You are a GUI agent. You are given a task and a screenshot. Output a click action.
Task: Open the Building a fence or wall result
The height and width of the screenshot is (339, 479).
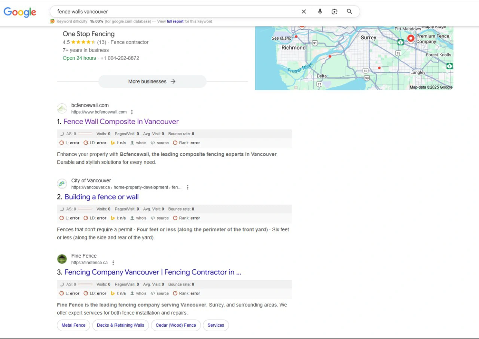(x=101, y=197)
